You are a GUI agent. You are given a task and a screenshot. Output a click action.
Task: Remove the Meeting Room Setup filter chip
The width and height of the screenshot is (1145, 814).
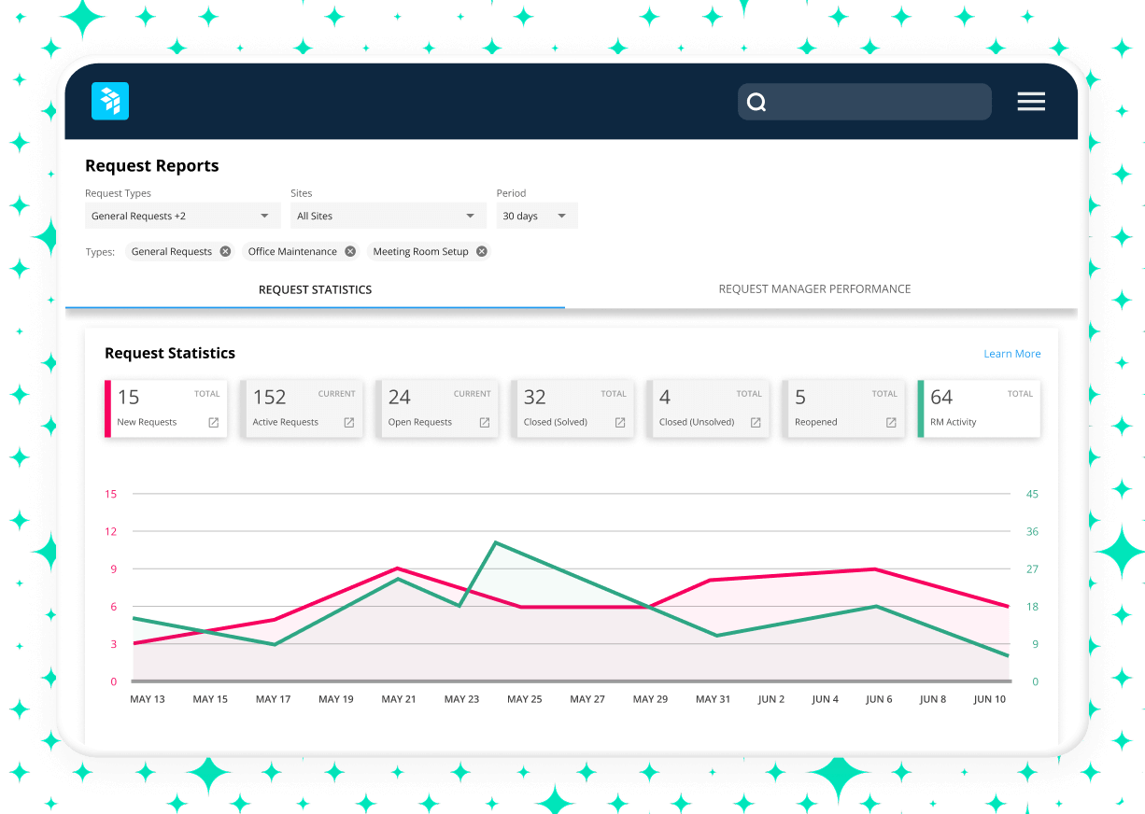[x=481, y=251]
